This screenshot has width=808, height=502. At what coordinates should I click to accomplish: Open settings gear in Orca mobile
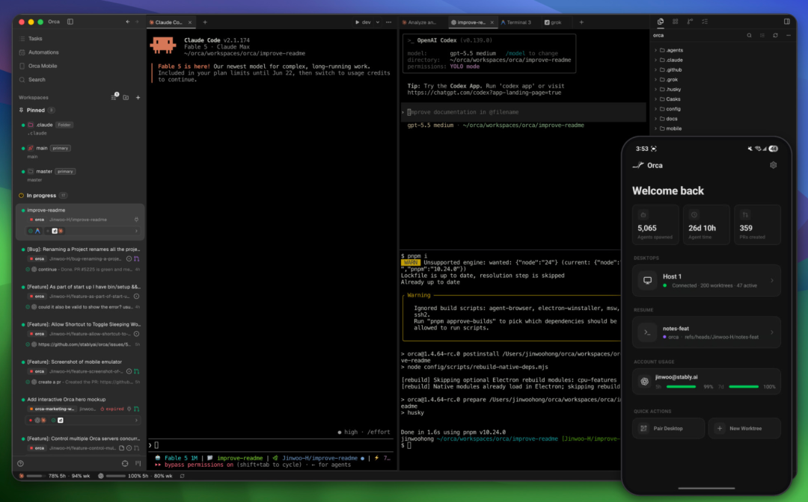[x=773, y=165]
